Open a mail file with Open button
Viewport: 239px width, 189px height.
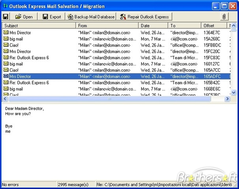pyautogui.click(x=24, y=17)
